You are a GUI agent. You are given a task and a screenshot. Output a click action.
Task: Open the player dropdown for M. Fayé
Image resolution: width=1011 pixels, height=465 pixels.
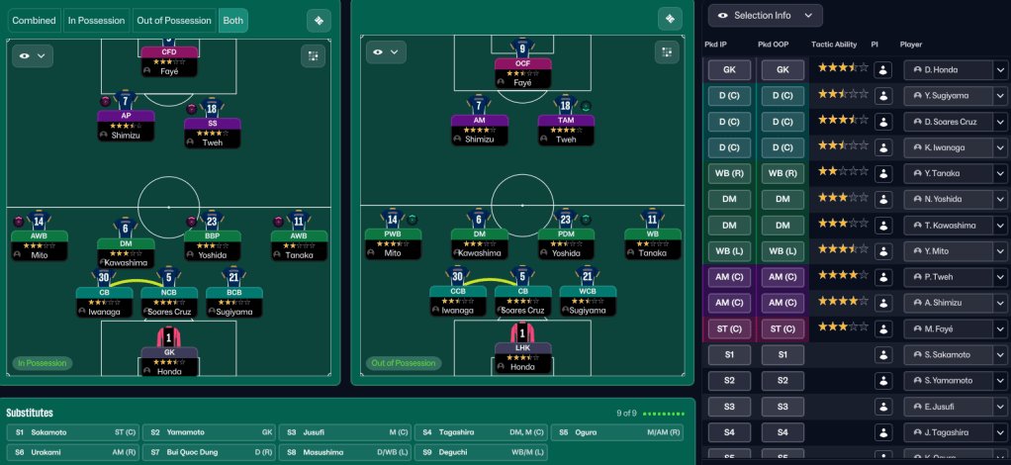point(1000,328)
